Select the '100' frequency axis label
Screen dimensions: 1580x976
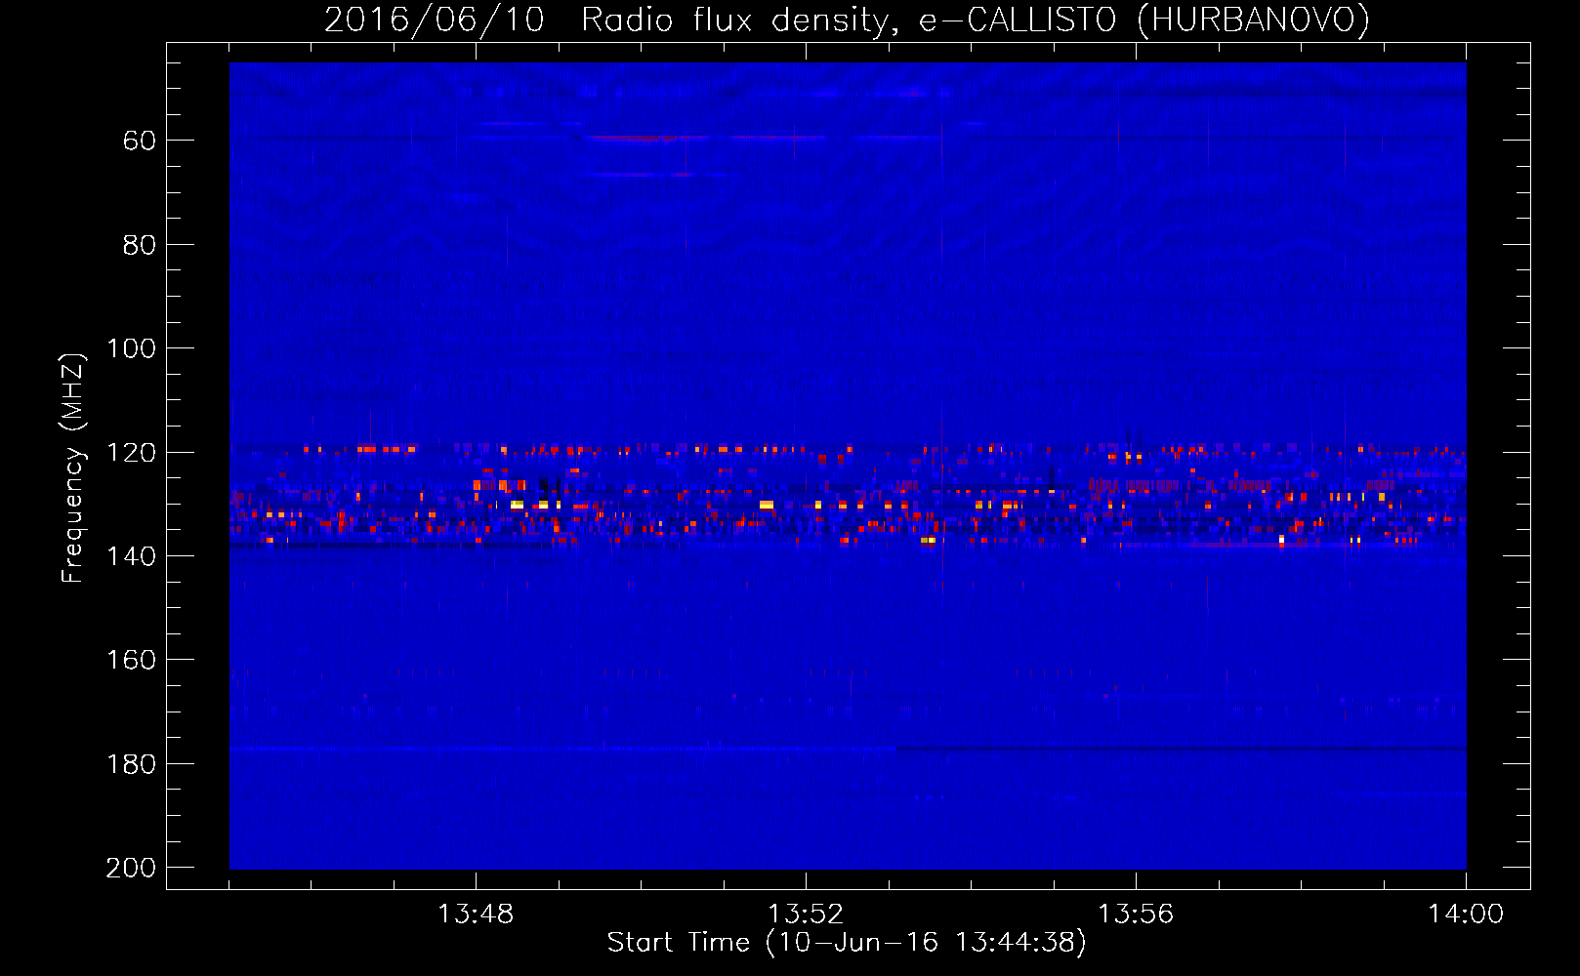point(131,348)
